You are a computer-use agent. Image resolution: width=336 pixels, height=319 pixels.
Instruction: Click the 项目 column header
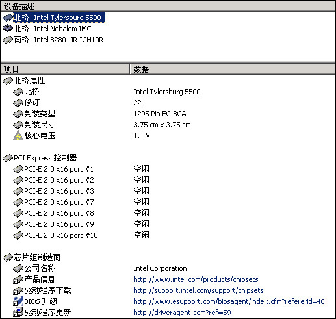tap(65, 69)
